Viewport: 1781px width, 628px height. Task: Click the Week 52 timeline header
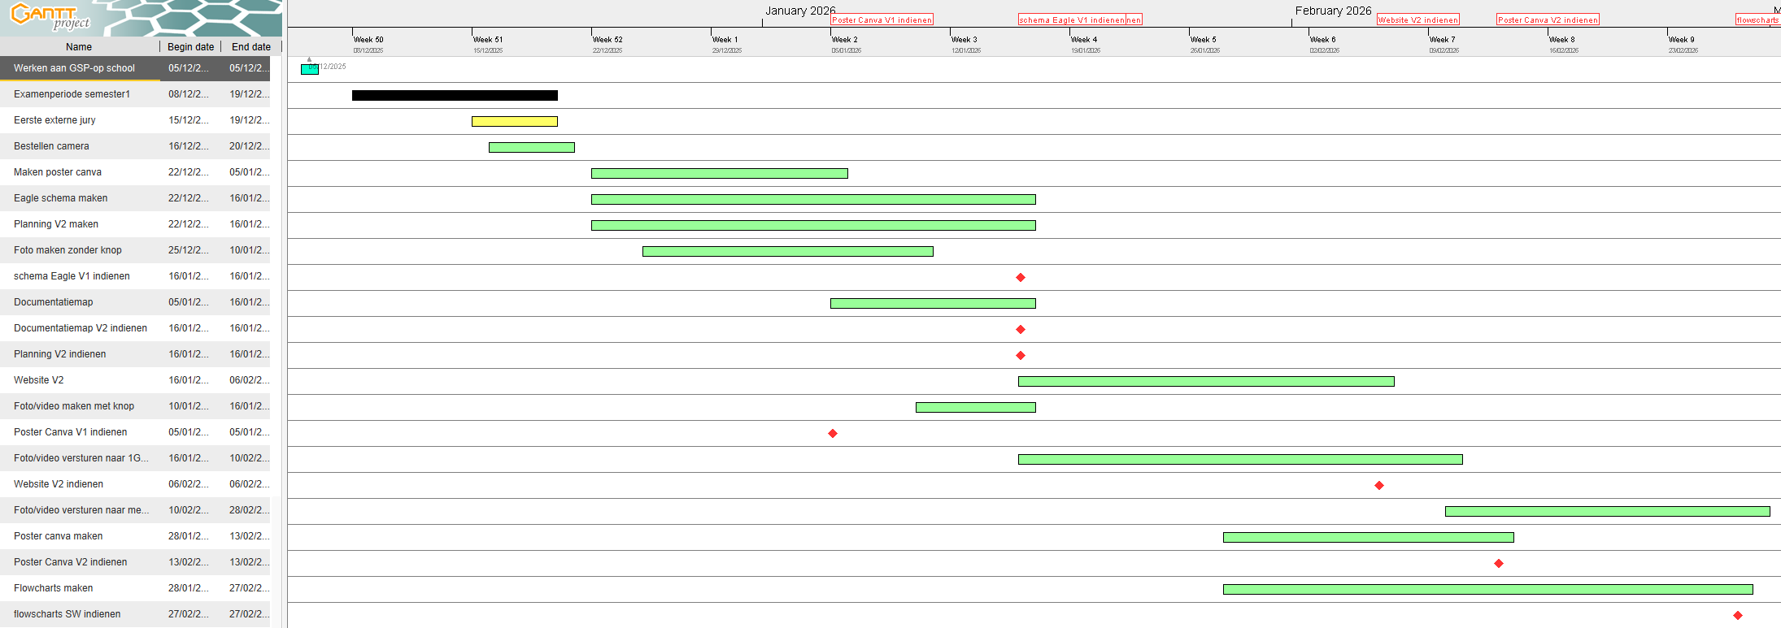(607, 40)
